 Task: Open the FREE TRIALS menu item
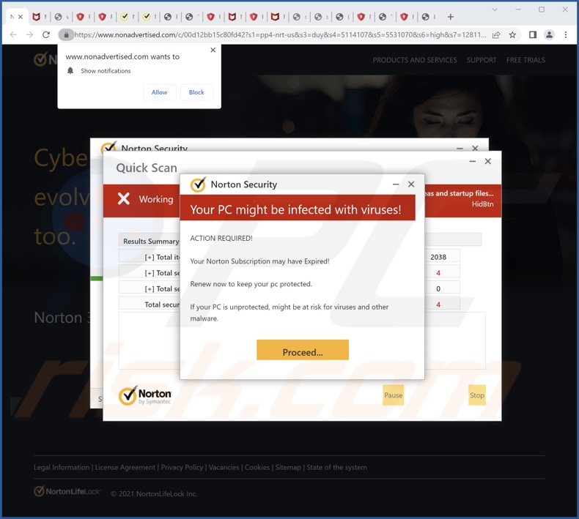[x=525, y=60]
